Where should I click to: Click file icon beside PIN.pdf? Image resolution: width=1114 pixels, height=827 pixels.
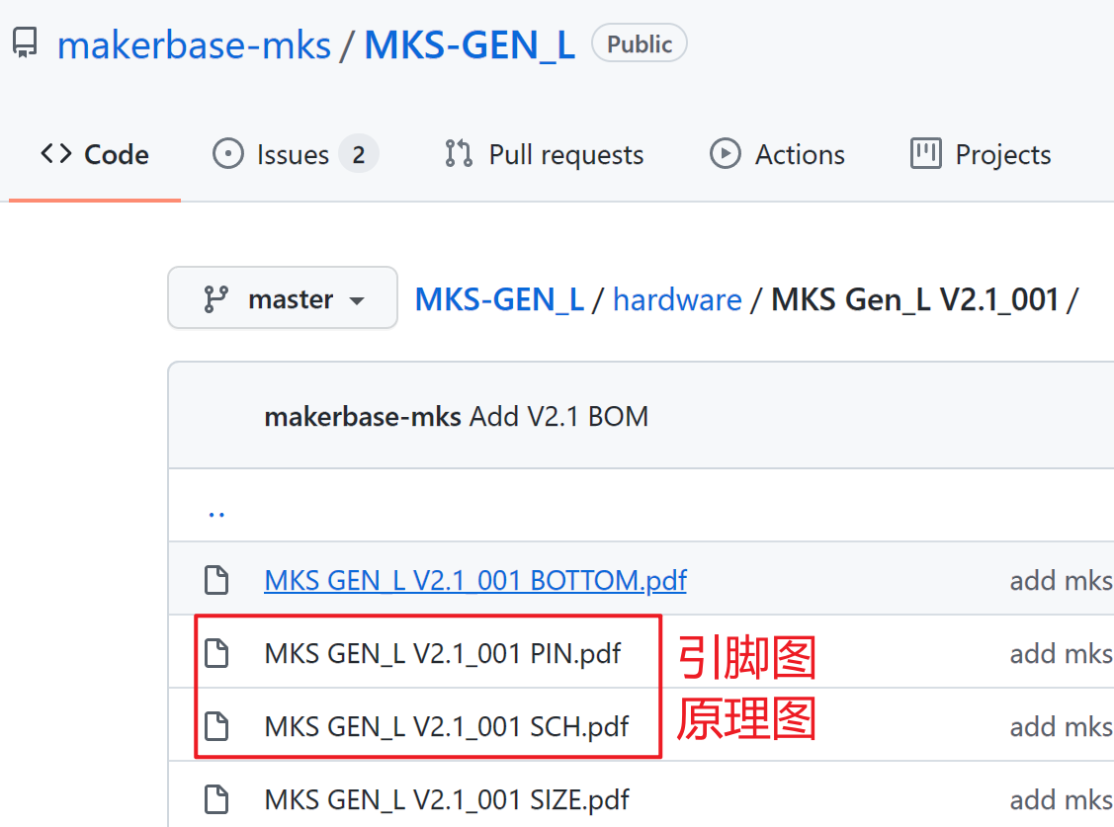pyautogui.click(x=216, y=653)
